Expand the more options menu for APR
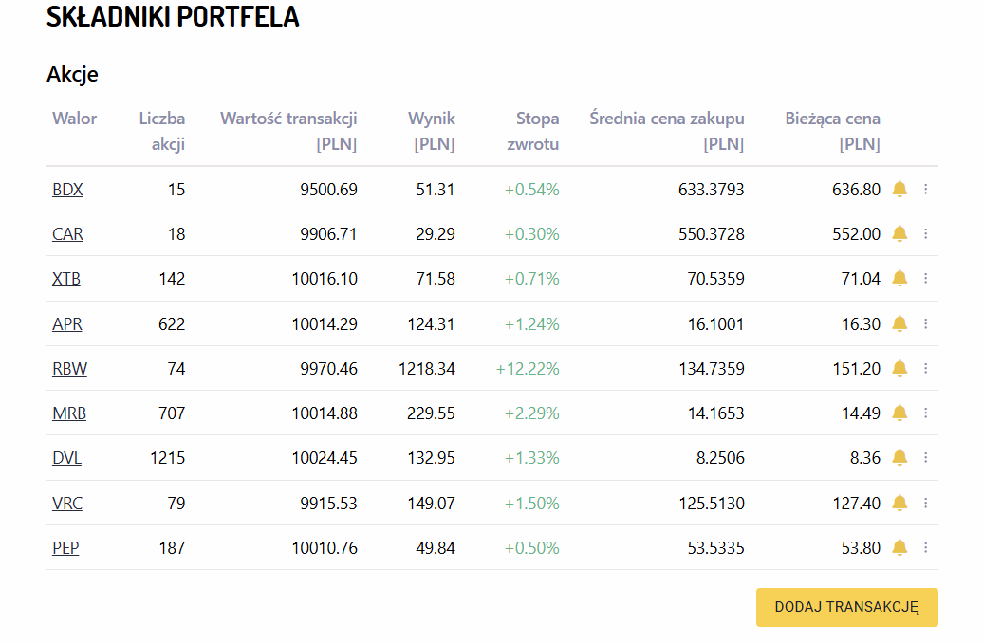The image size is (983, 643). point(926,323)
